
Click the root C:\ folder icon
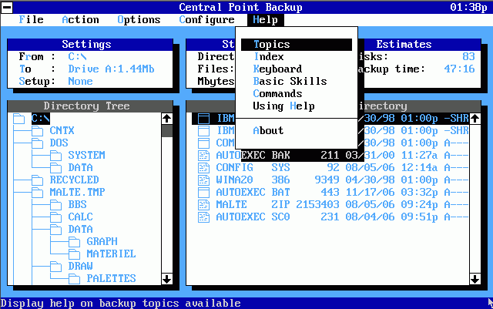click(x=18, y=119)
